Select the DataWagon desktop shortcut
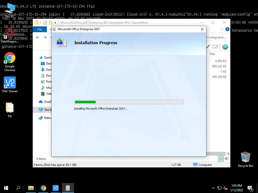The image size is (258, 193). click(x=10, y=35)
